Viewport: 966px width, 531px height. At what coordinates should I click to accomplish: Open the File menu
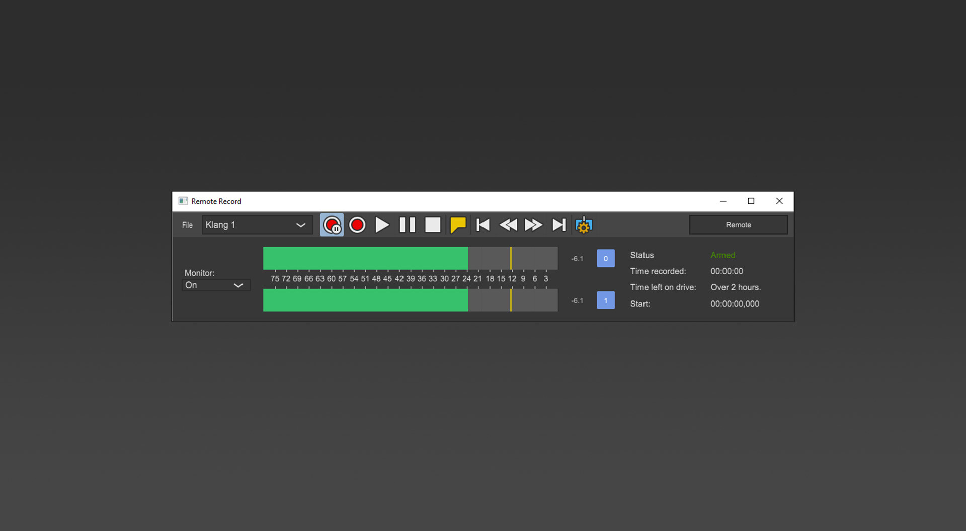pyautogui.click(x=187, y=225)
